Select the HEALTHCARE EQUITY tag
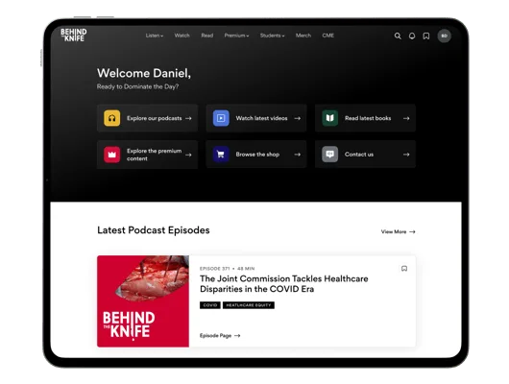Image resolution: width=509 pixels, height=384 pixels. [249, 305]
